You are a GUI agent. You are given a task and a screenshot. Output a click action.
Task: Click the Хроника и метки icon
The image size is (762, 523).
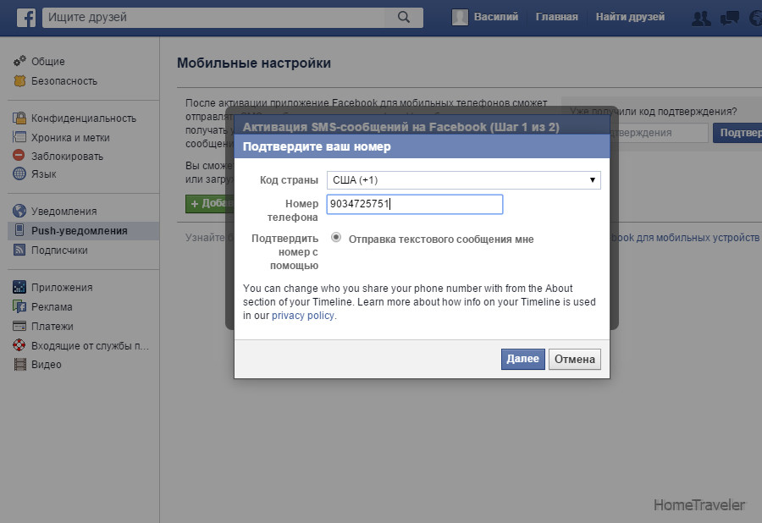(x=19, y=137)
